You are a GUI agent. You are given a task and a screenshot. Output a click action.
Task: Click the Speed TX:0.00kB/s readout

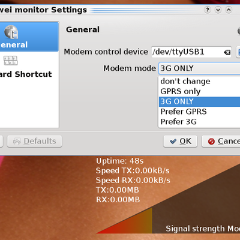[133, 170]
